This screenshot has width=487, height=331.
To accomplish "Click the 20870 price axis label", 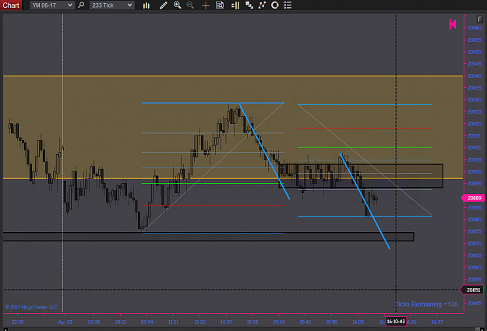I will pos(475,244).
